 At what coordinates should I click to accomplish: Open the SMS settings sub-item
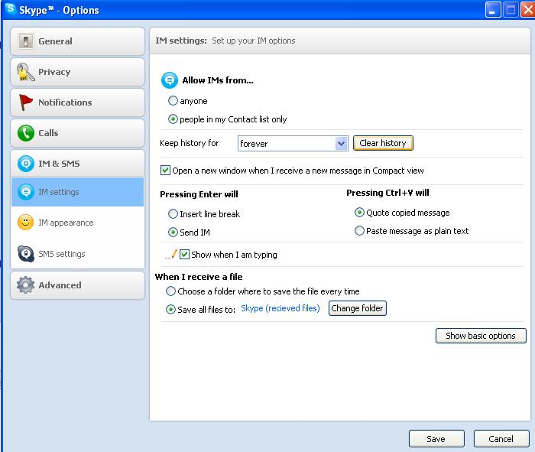pos(77,254)
